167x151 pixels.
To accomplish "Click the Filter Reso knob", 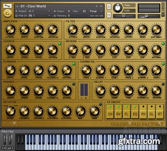I will (x=143, y=30).
